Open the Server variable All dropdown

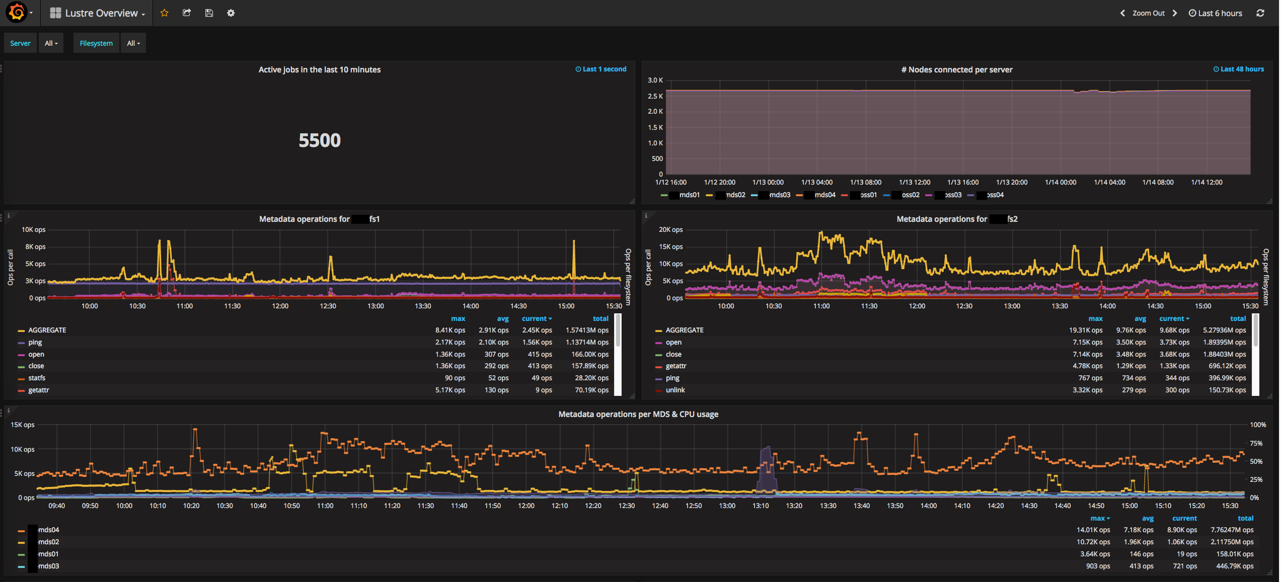(x=51, y=43)
